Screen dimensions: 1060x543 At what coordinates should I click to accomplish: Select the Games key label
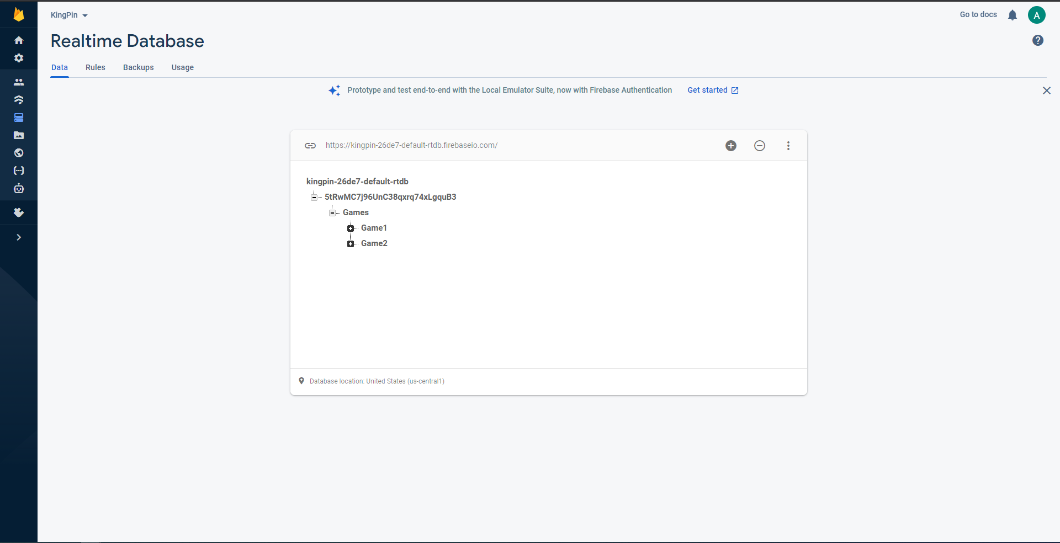click(356, 212)
